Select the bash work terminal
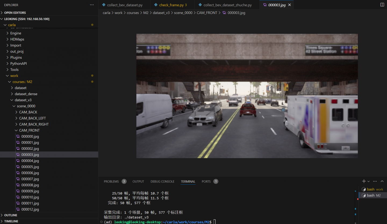This screenshot has width=387, height=224. (x=373, y=189)
